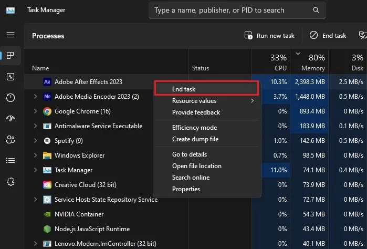Select Properties in context menu

pos(207,189)
